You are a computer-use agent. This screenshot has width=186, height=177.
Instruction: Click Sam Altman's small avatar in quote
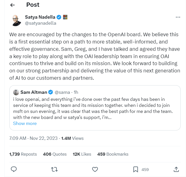point(16,92)
